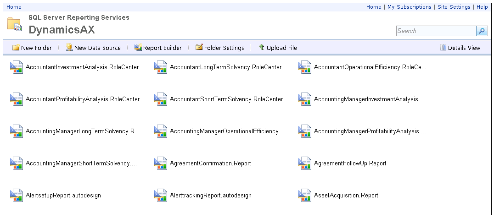Click New Data Source in toolbar
The width and height of the screenshot is (494, 218).
(x=93, y=48)
